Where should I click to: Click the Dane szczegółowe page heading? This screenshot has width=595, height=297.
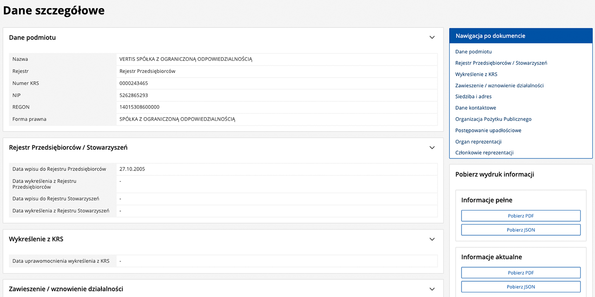54,10
